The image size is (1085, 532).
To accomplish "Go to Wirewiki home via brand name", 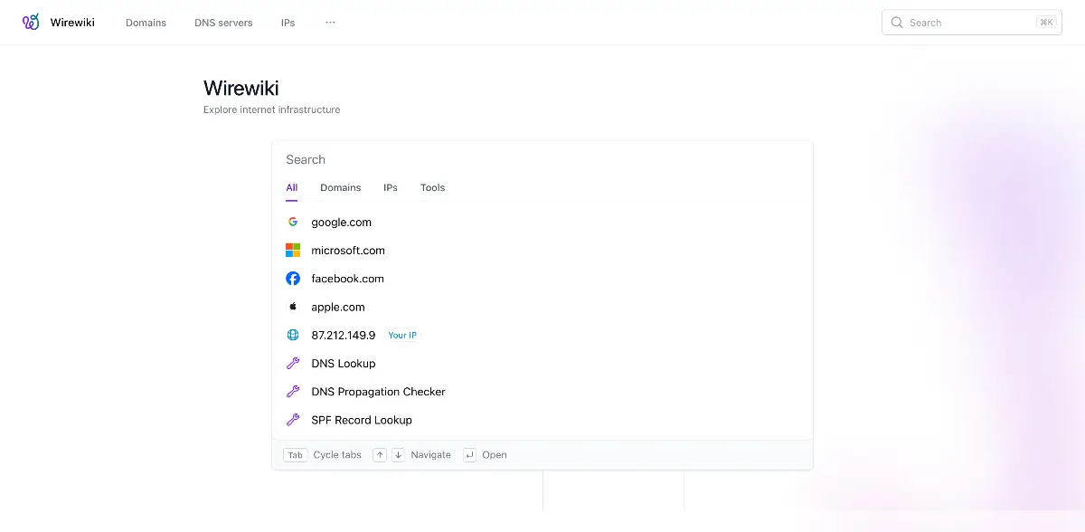I will coord(72,23).
